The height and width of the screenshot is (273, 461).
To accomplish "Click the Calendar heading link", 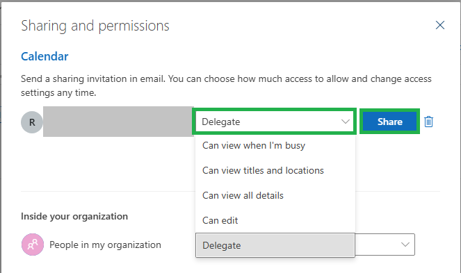I will pyautogui.click(x=45, y=56).
